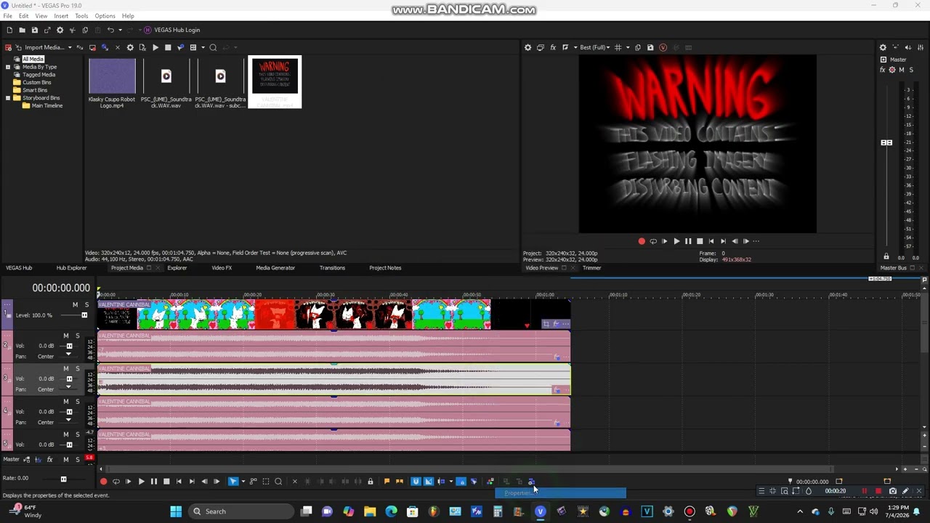Screen dimensions: 930x523
Task: Open the Insert menu
Action: tap(61, 16)
